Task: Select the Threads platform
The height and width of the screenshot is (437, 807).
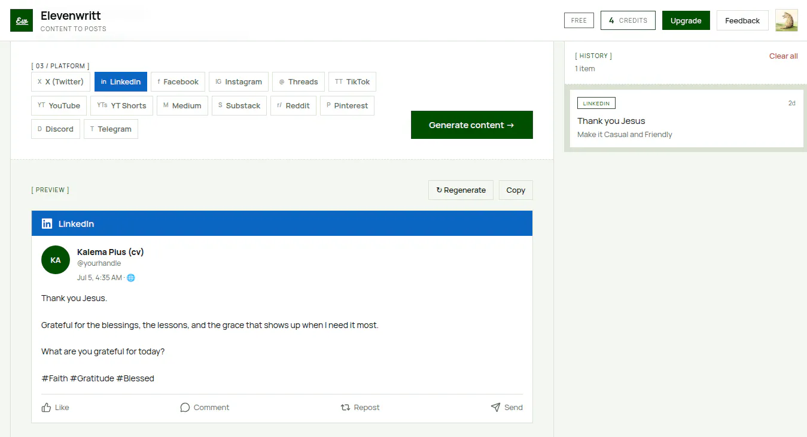Action: pos(299,82)
